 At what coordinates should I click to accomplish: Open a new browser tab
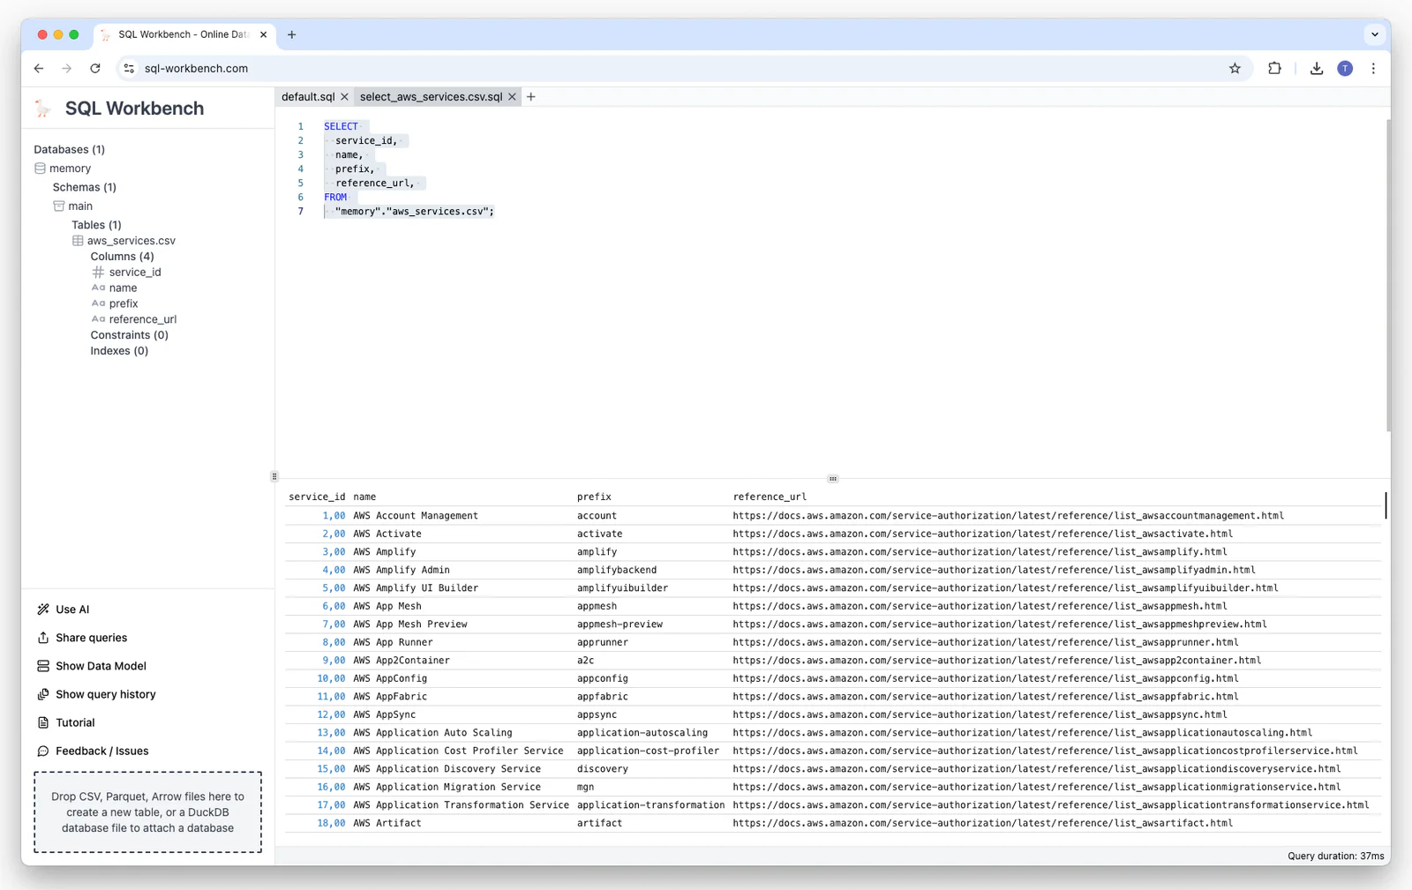click(292, 35)
